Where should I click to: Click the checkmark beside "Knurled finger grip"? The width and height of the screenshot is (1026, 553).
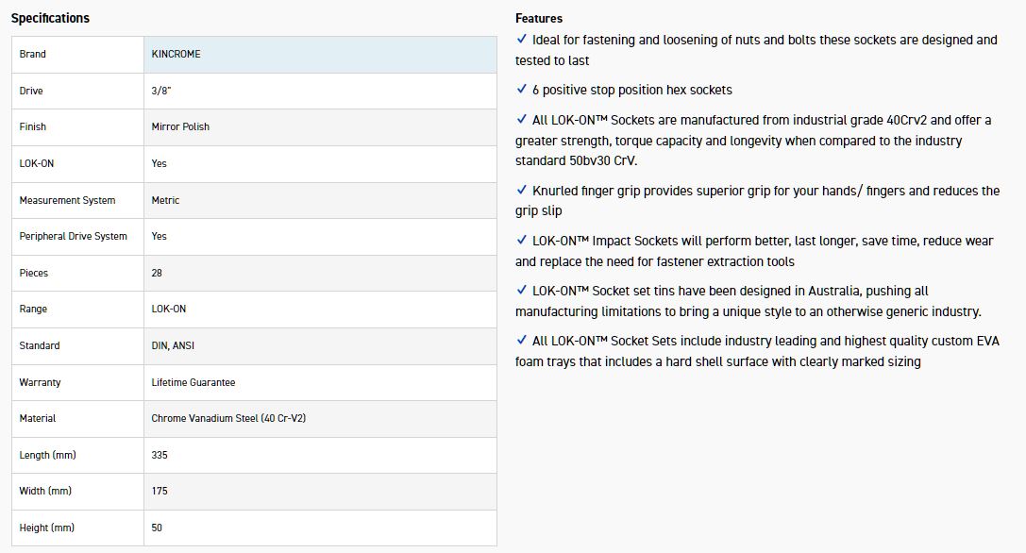522,191
